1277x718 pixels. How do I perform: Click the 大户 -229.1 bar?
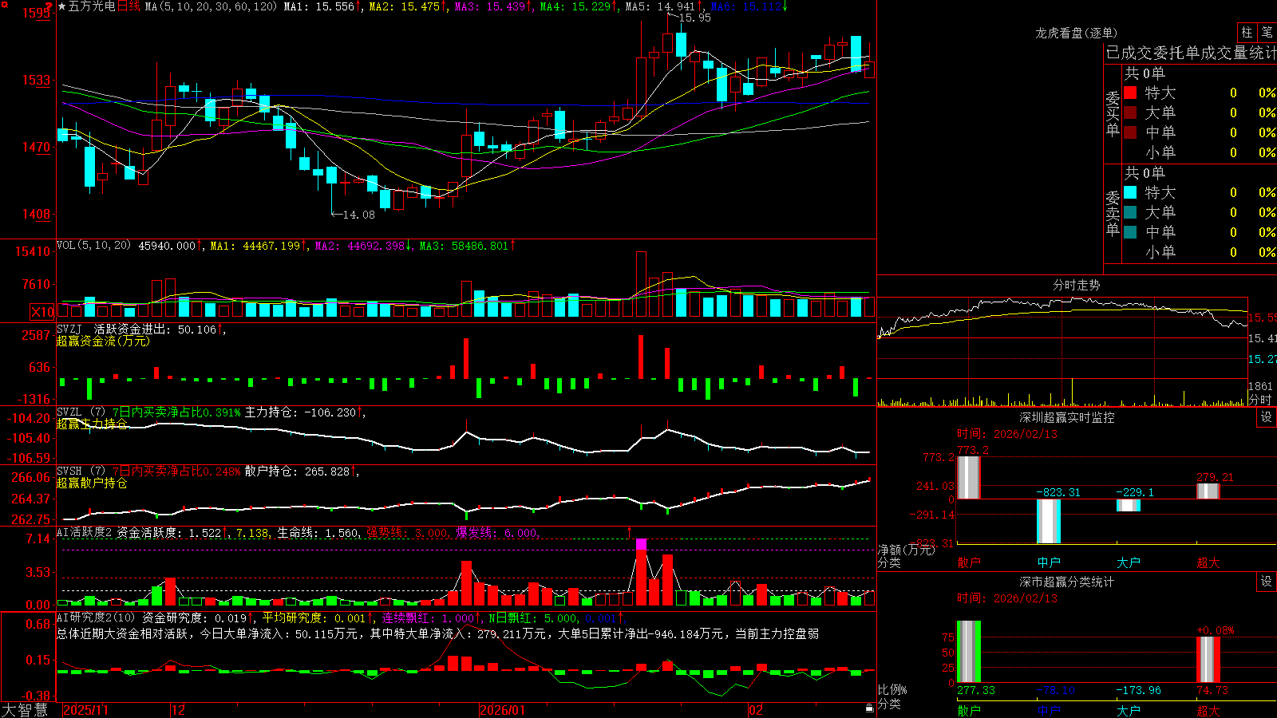[x=1128, y=505]
